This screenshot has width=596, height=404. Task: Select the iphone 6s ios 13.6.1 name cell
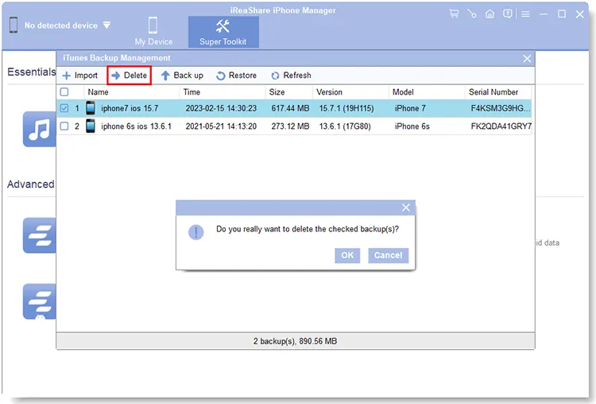pos(136,126)
